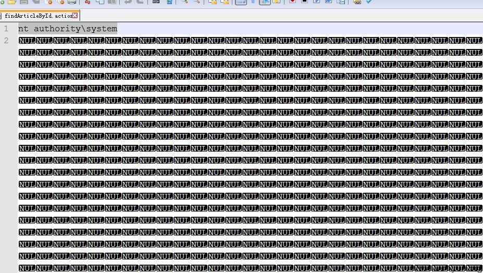
Task: Redo the last undone edit
Action: coord(140,2)
